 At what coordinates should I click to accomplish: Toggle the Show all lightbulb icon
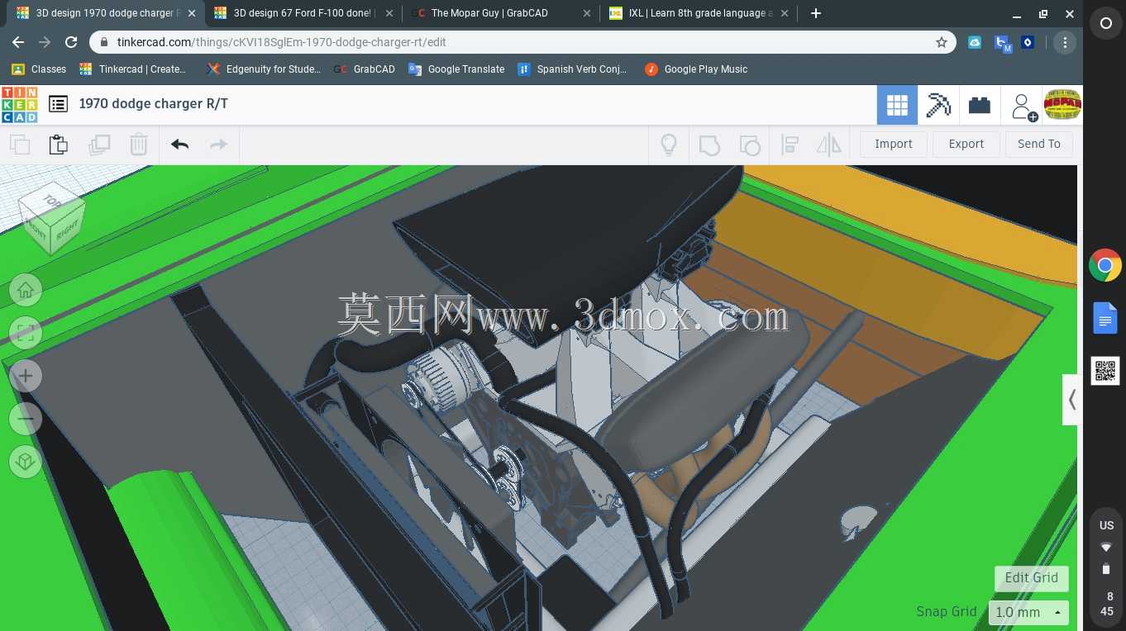pos(669,145)
